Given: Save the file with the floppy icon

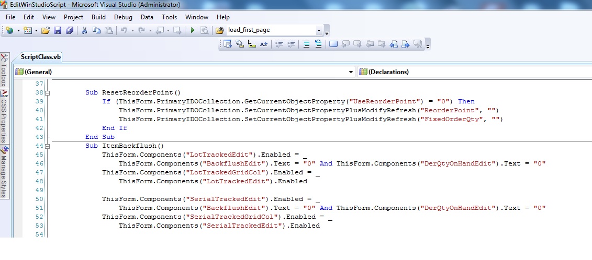Looking at the screenshot, I should pos(58,30).
